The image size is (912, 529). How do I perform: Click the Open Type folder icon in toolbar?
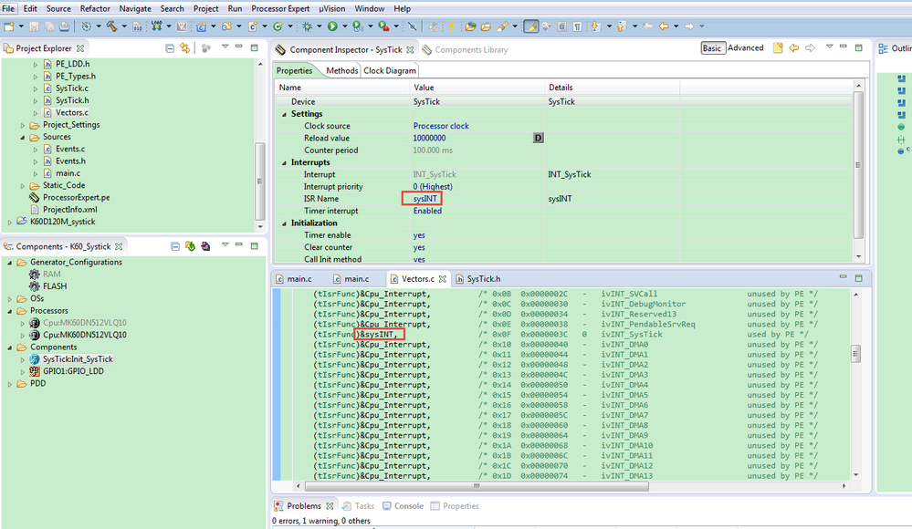470,26
